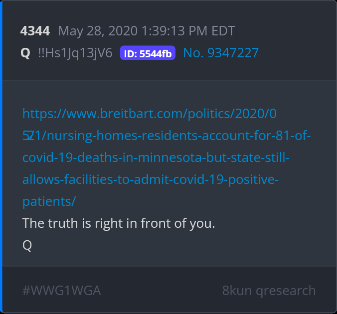The width and height of the screenshot is (337, 314).
Task: Click the URL ending patients/
Action: click(49, 201)
